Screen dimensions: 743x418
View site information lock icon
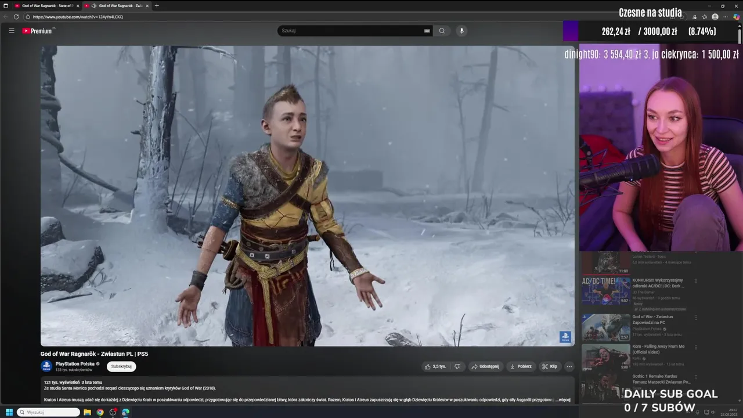coord(28,17)
